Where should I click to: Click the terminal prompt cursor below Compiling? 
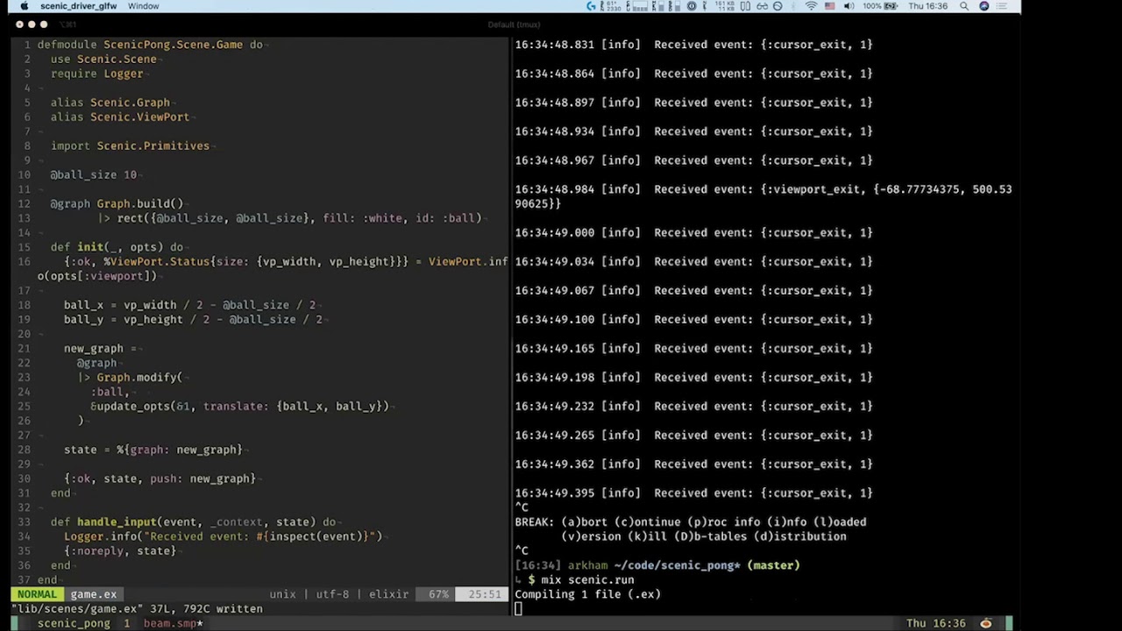click(519, 609)
